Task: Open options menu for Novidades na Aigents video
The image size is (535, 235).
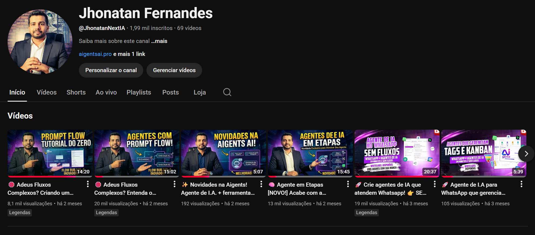Action: [x=261, y=184]
